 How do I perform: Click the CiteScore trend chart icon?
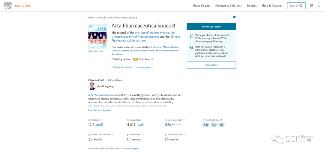99,125
